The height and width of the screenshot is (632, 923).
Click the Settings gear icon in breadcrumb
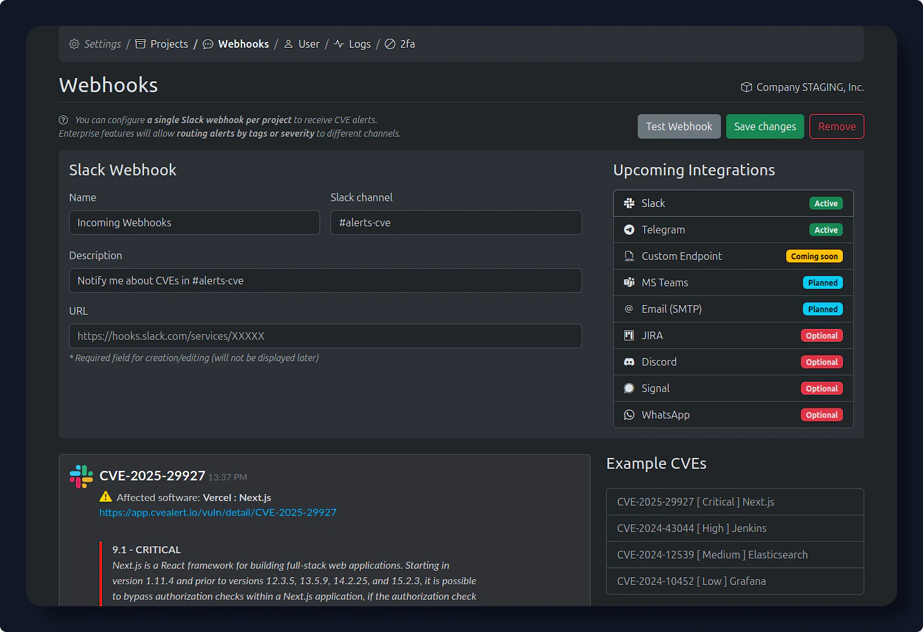click(x=74, y=44)
